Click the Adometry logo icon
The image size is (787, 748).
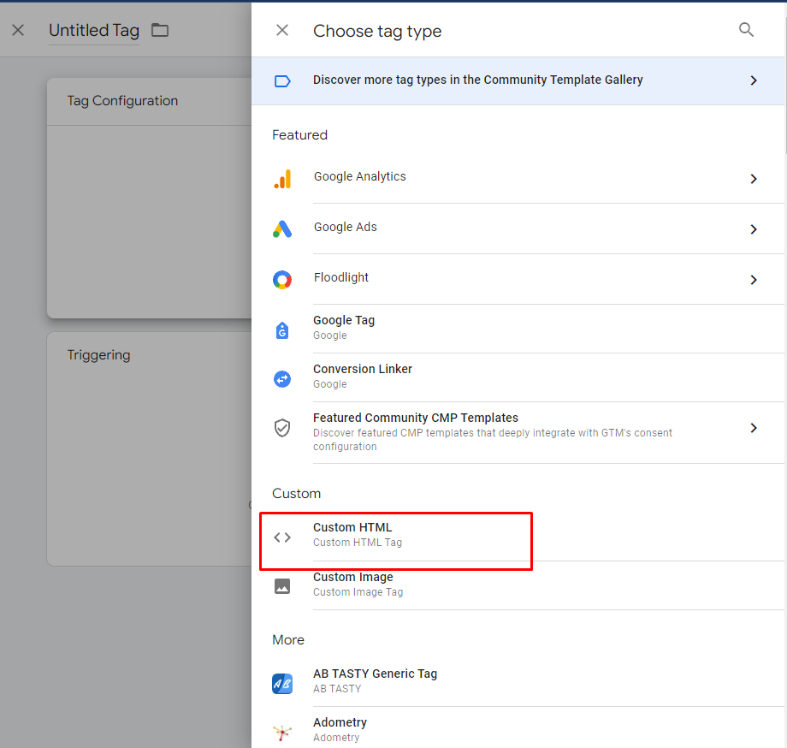[282, 733]
